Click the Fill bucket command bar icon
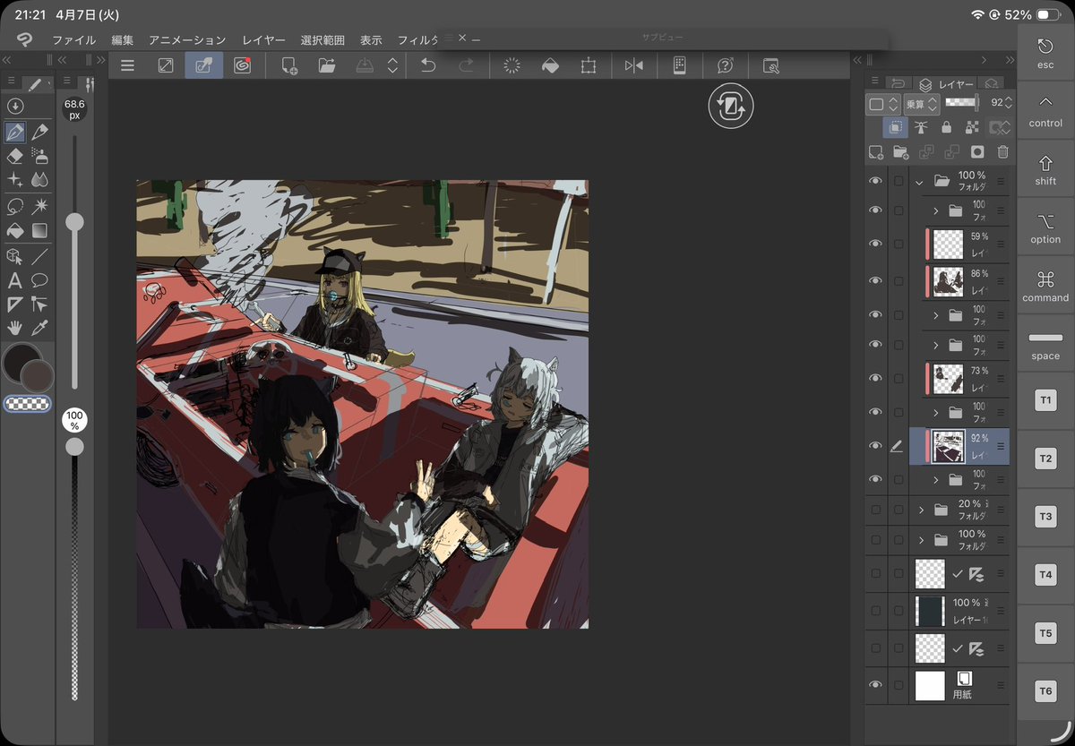This screenshot has width=1075, height=746. pos(551,65)
